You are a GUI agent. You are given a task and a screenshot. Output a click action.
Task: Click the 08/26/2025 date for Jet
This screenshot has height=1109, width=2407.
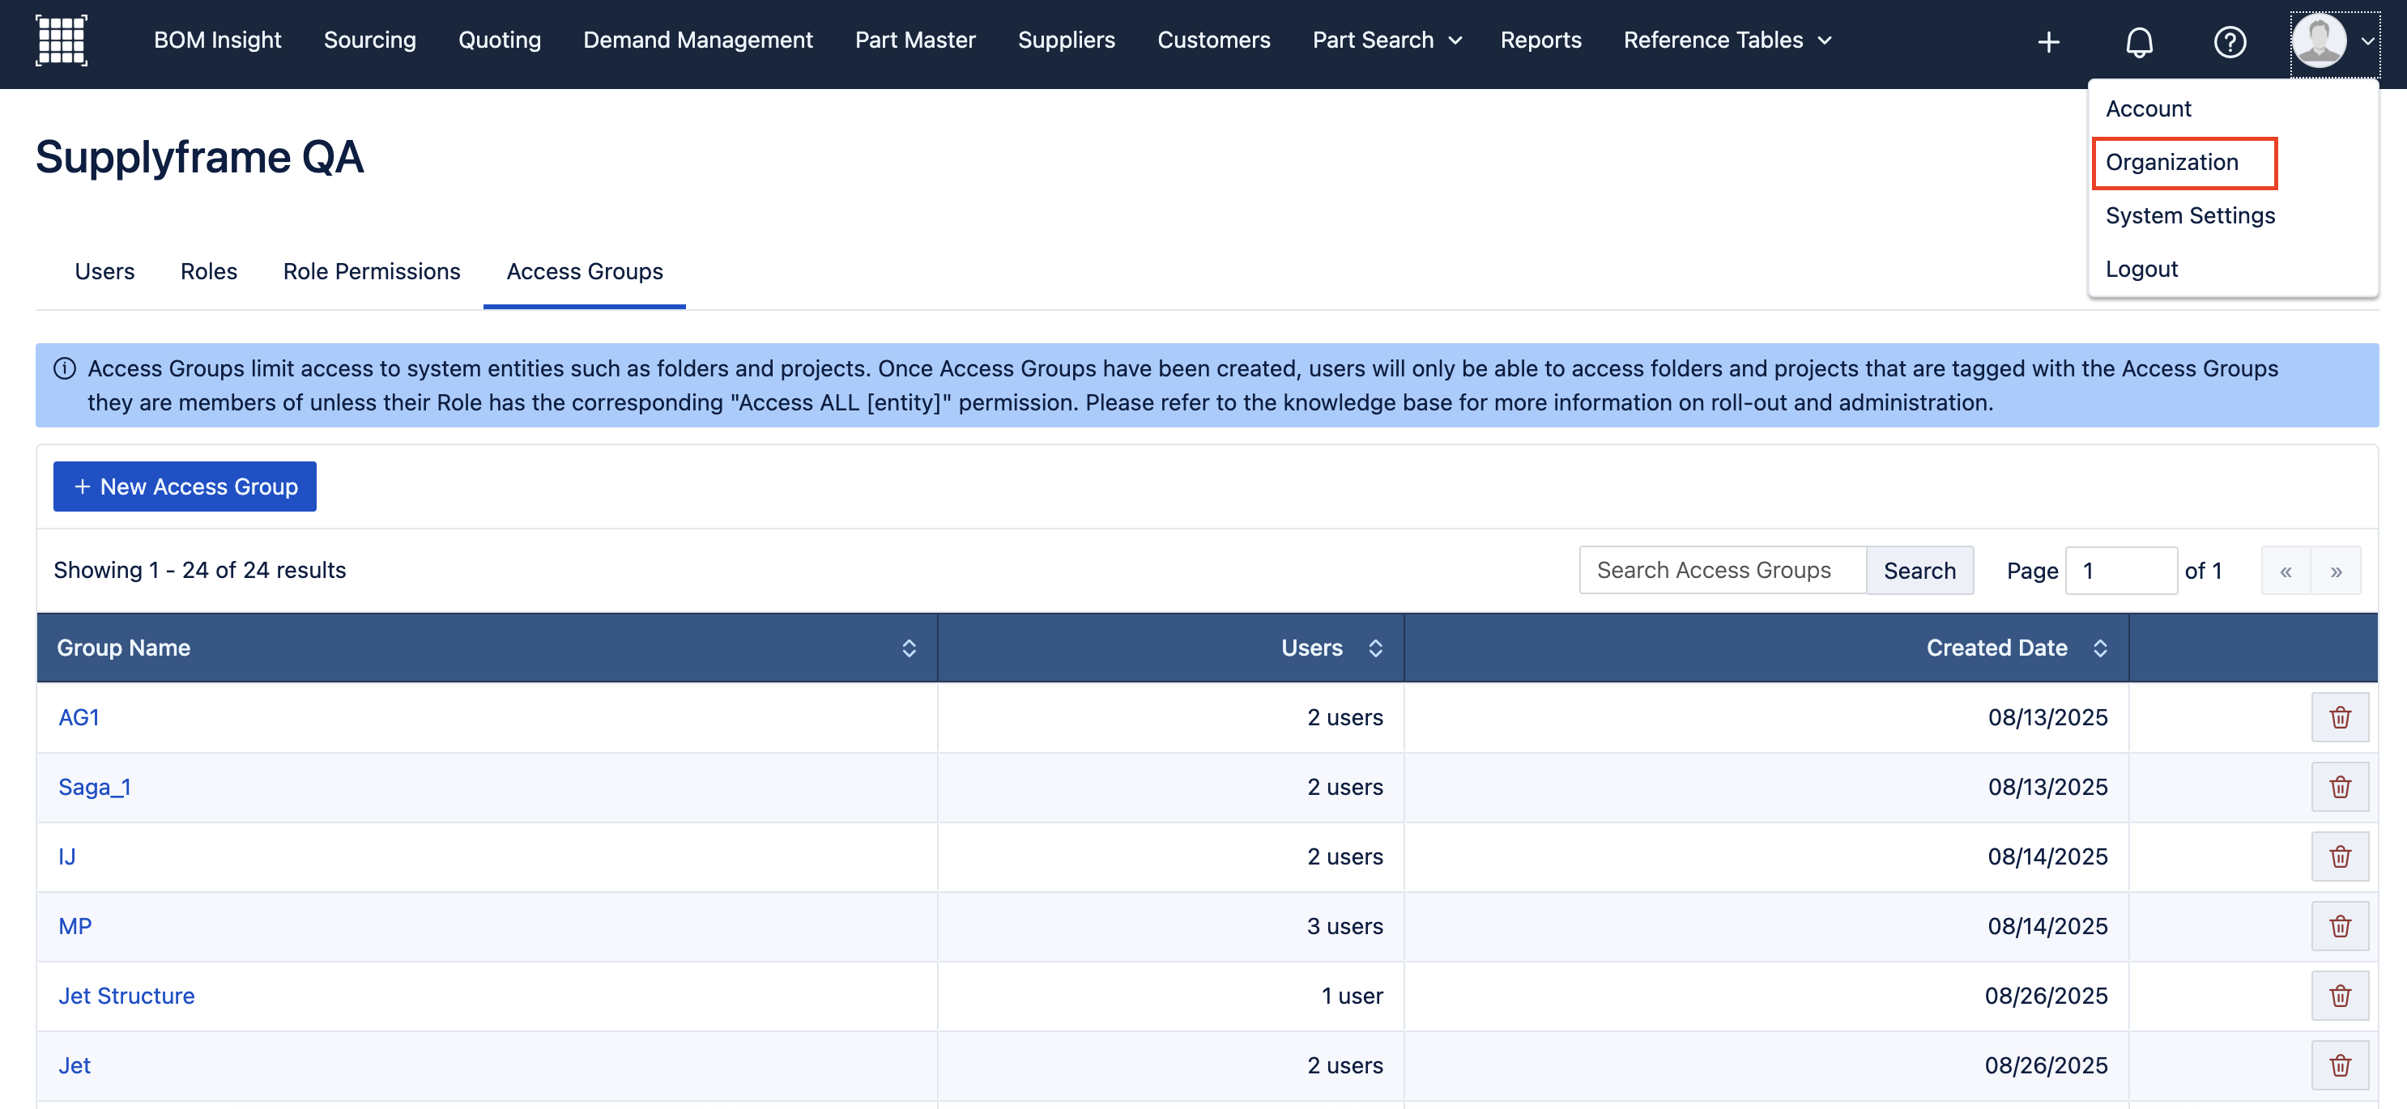2046,1065
